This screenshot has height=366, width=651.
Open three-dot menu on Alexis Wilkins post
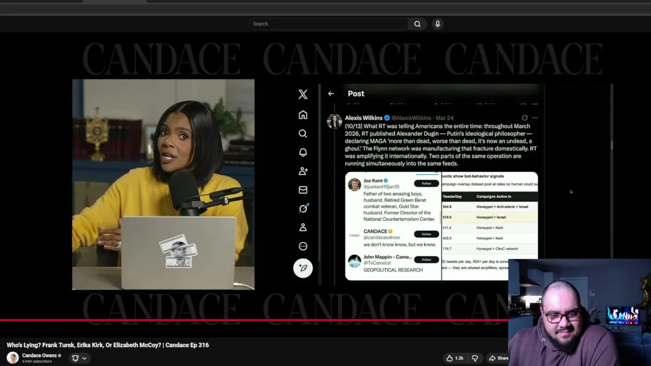[535, 118]
